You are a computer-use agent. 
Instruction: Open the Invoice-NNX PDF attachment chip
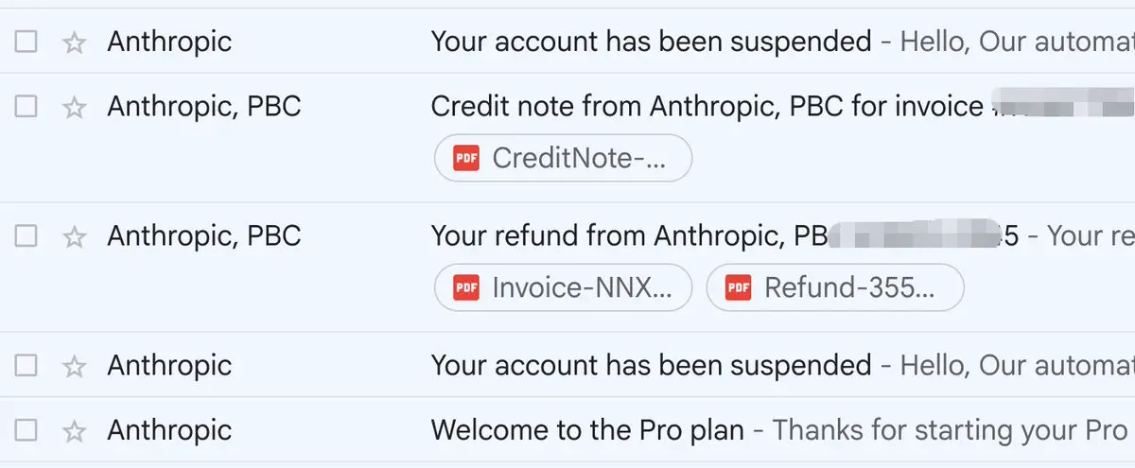tap(564, 287)
